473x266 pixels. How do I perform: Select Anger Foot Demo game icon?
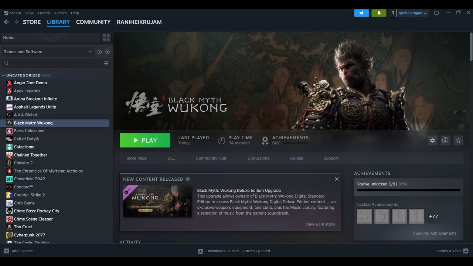pos(10,83)
